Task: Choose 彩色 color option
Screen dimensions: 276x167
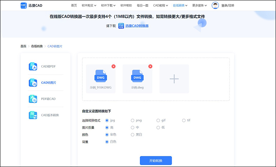Action: click(x=107, y=135)
